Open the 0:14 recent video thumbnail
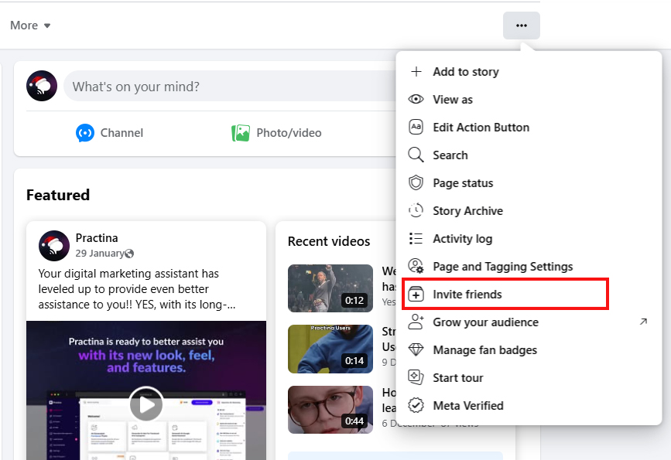Image resolution: width=671 pixels, height=460 pixels. coord(330,349)
